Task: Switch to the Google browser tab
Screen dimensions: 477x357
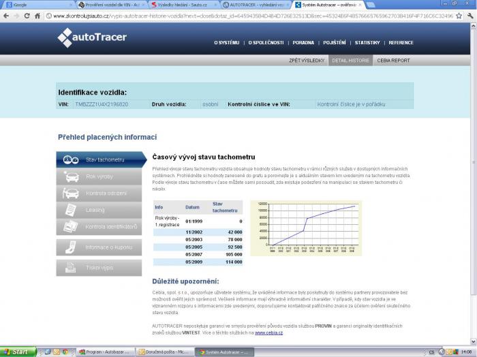Action: point(27,4)
